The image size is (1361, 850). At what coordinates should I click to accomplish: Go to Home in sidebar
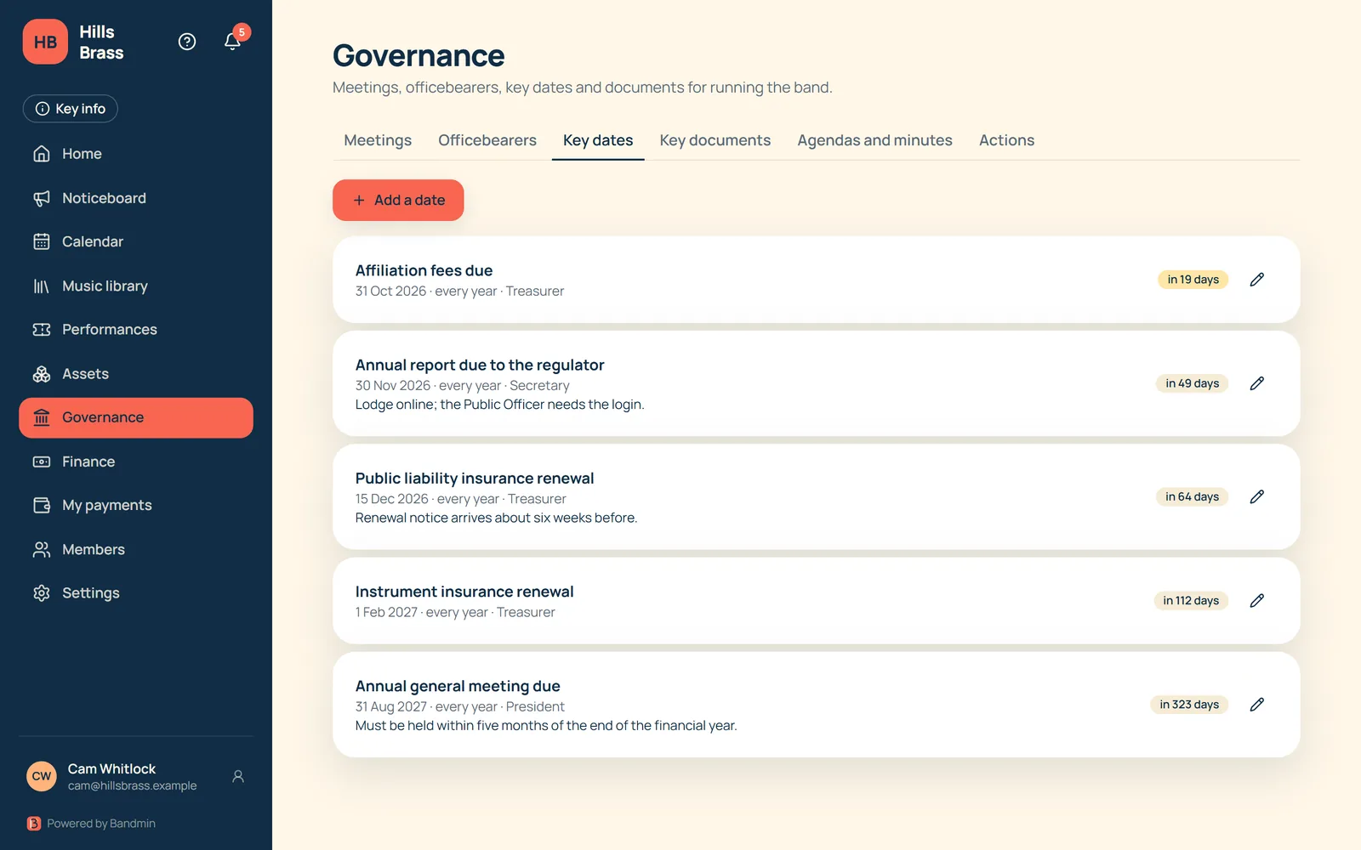coord(136,154)
